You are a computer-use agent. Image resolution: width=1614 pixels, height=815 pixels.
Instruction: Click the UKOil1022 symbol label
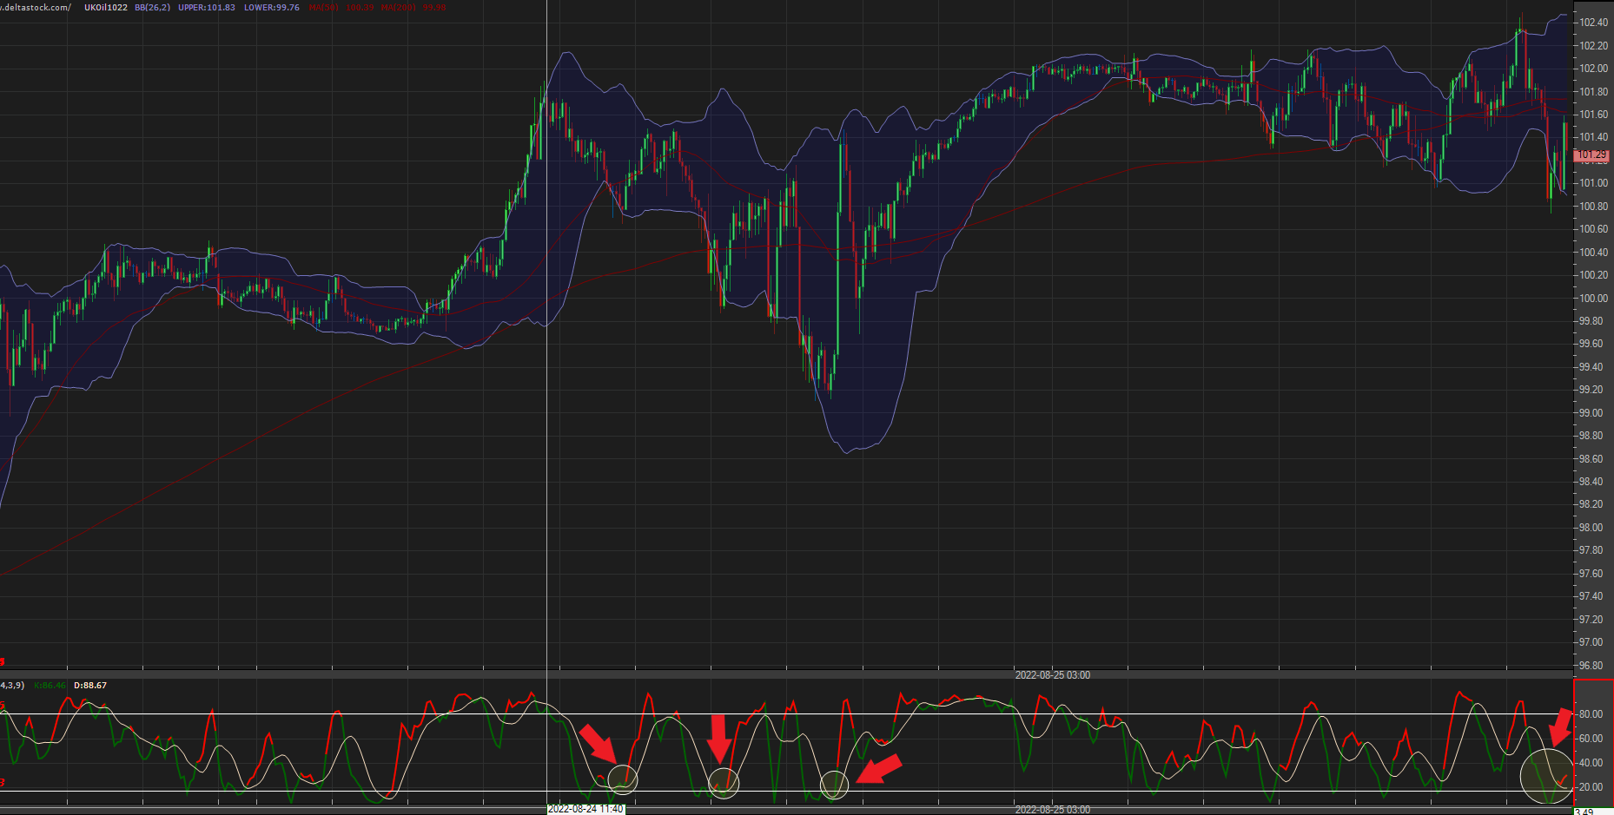[106, 8]
